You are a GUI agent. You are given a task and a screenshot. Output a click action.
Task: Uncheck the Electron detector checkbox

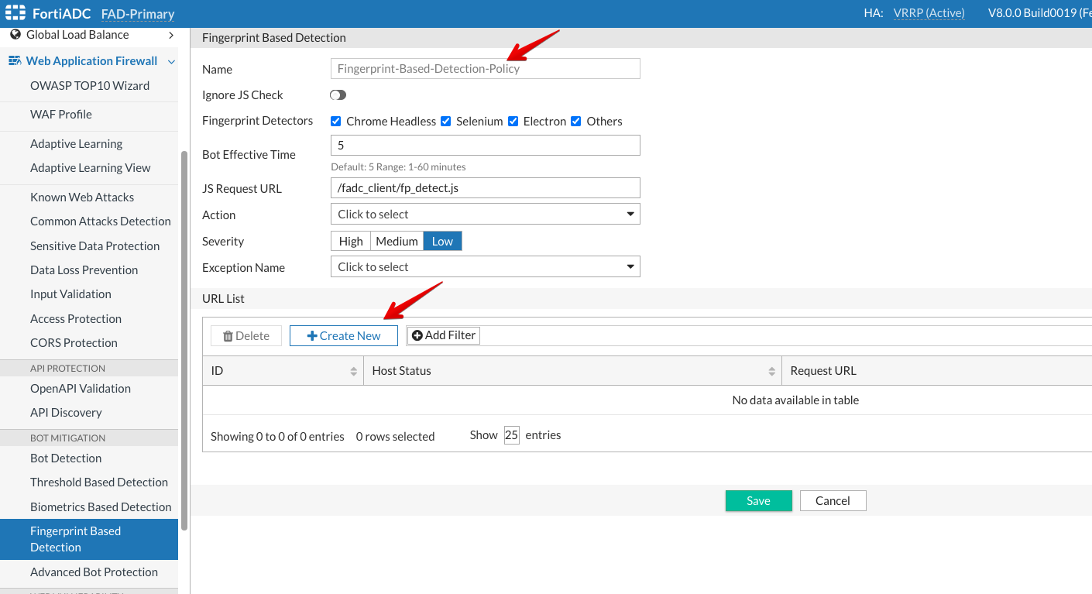click(x=513, y=122)
